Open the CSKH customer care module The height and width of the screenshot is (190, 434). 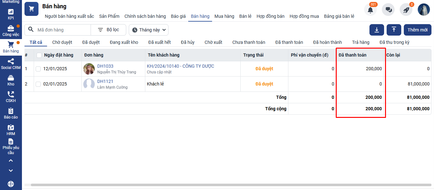(11, 97)
